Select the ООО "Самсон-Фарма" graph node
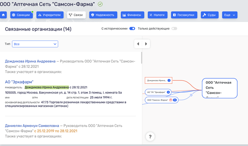The height and width of the screenshot is (146, 248). point(162,100)
